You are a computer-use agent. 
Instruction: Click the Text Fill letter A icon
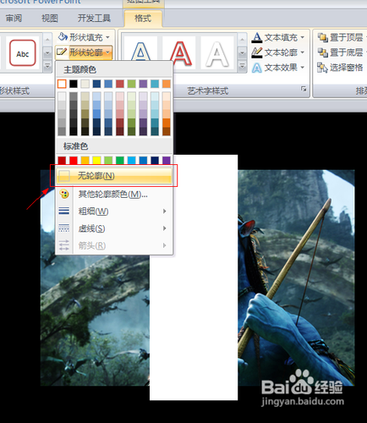(x=257, y=37)
